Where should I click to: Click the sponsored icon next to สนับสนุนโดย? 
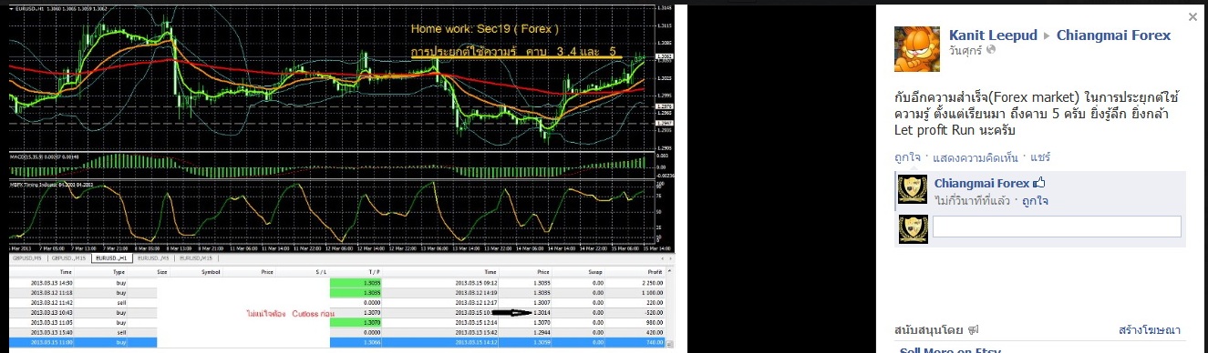(x=973, y=330)
